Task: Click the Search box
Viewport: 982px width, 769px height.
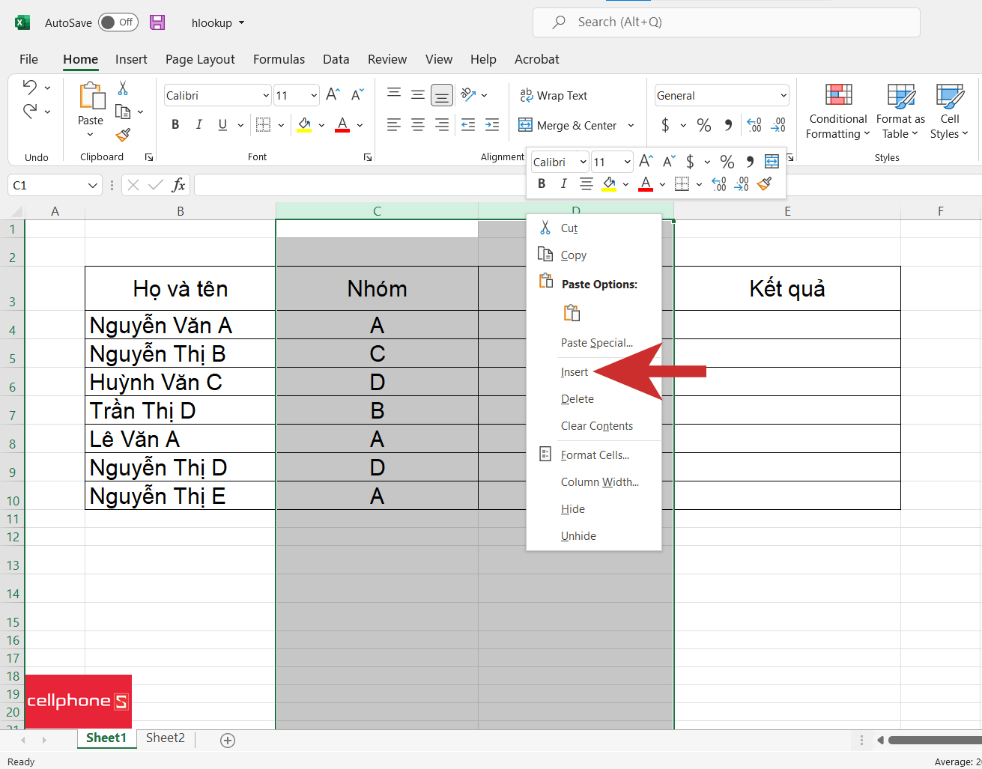Action: point(726,22)
